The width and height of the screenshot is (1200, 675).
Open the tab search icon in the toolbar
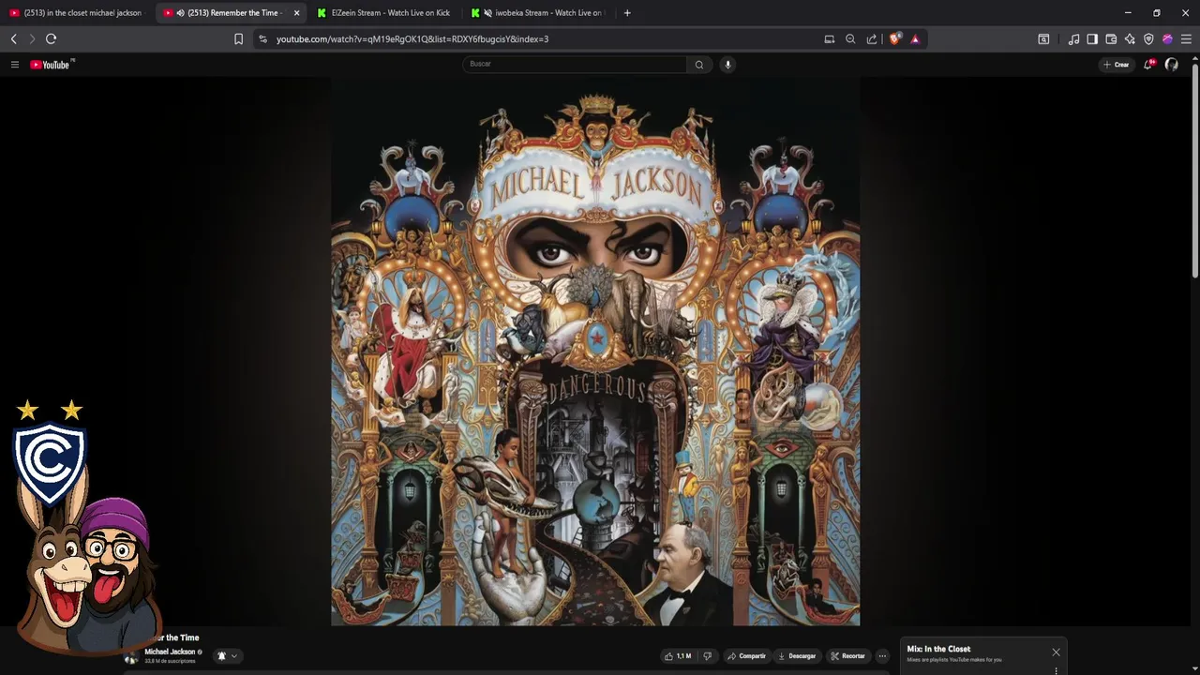point(1043,38)
